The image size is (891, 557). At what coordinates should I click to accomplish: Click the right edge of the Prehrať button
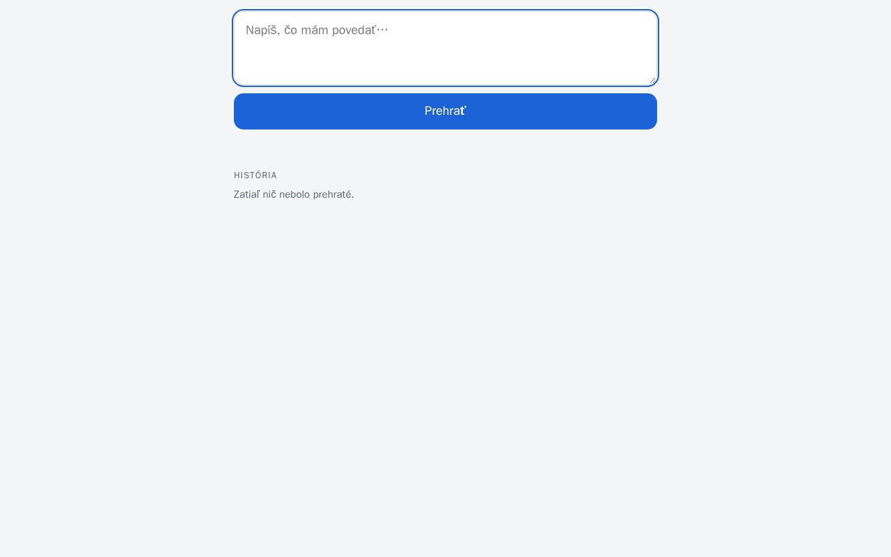[651, 111]
